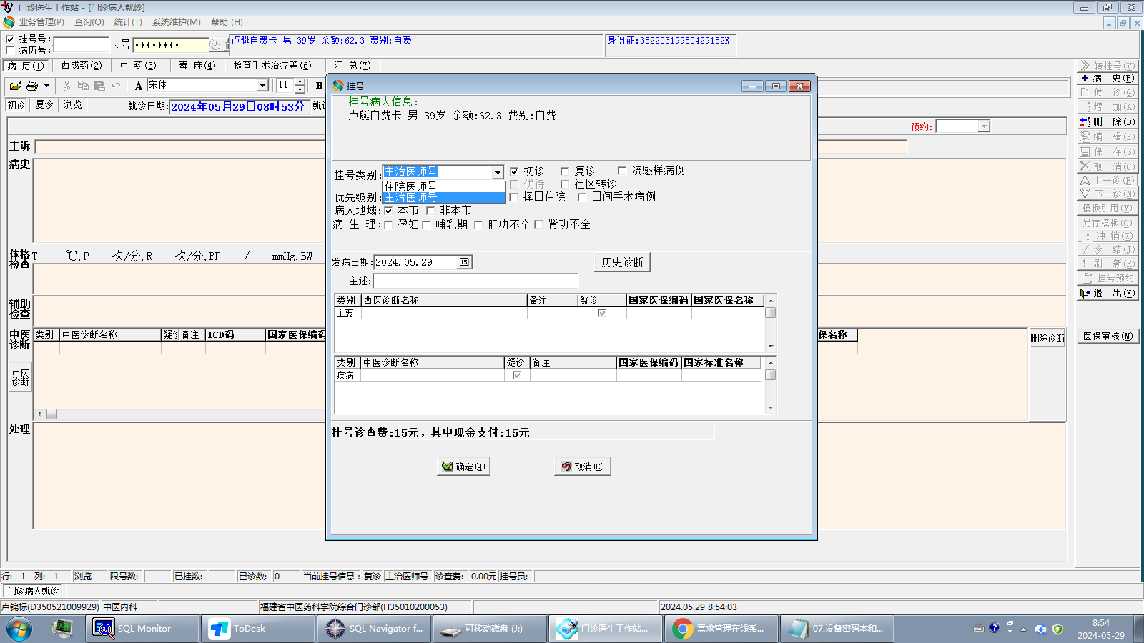Toggle the 本市 checkbox

[388, 211]
